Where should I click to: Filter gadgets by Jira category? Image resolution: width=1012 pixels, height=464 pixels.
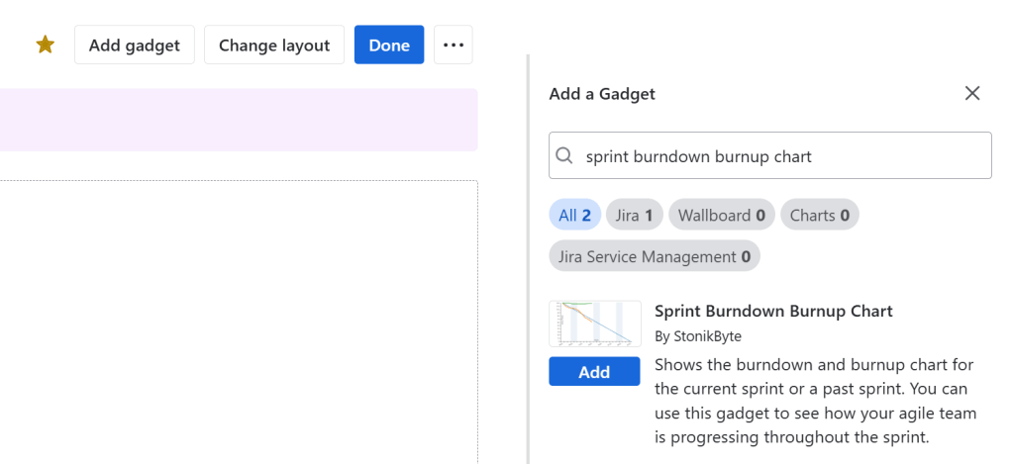pyautogui.click(x=634, y=215)
